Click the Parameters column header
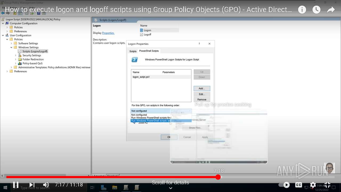This screenshot has width=341, height=192. tap(176, 72)
